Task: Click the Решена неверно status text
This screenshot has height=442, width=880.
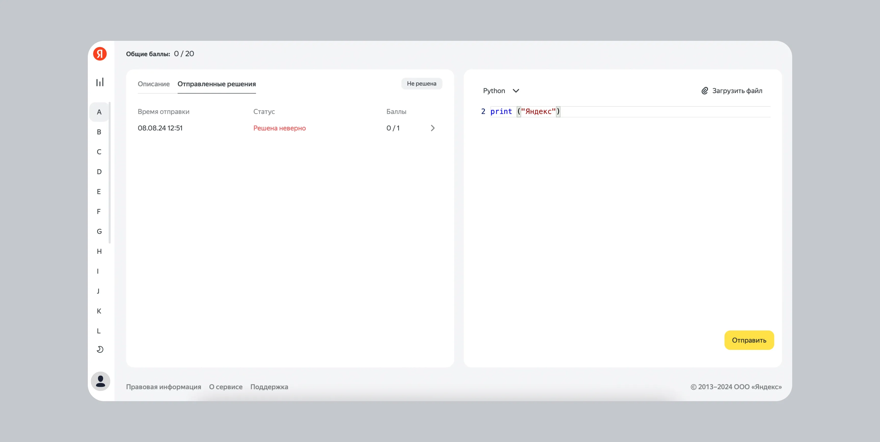Action: 279,128
